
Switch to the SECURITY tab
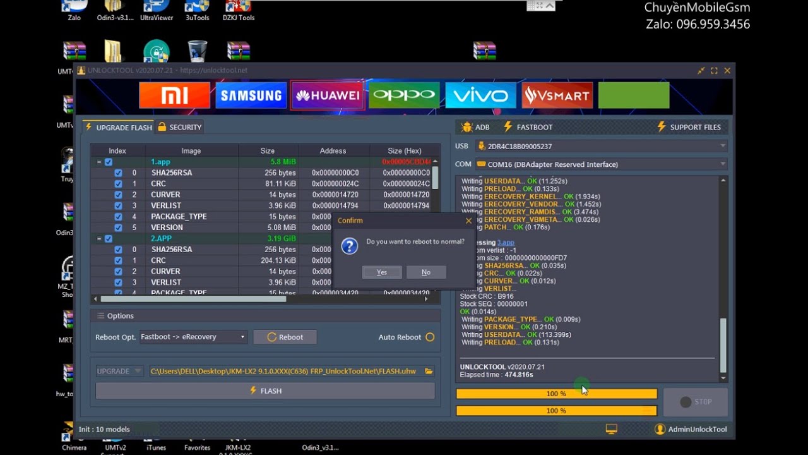pos(179,127)
